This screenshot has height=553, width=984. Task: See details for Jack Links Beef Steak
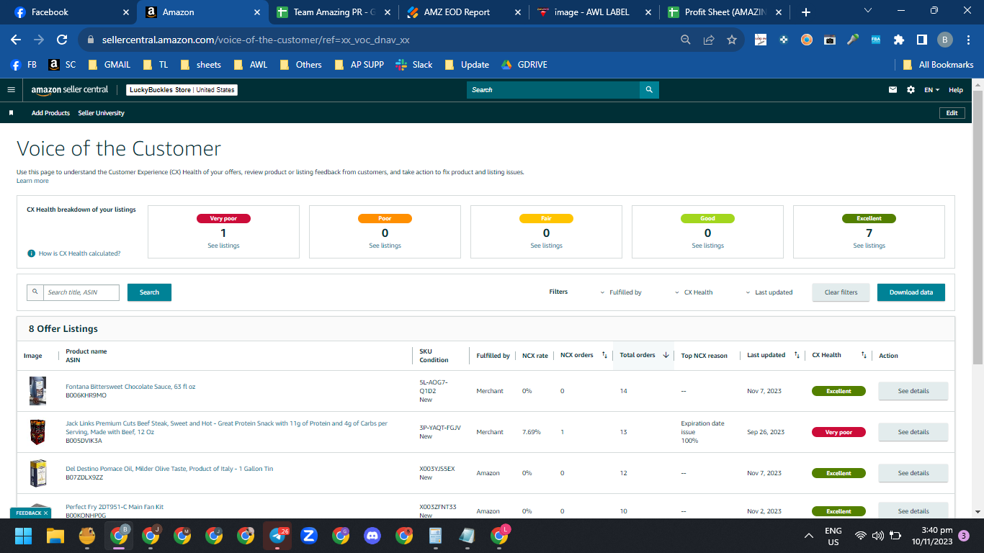tap(913, 432)
